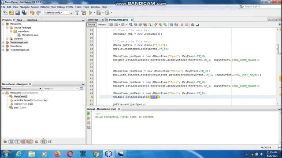Click Stop Macro Recording square icon

(x=187, y=25)
